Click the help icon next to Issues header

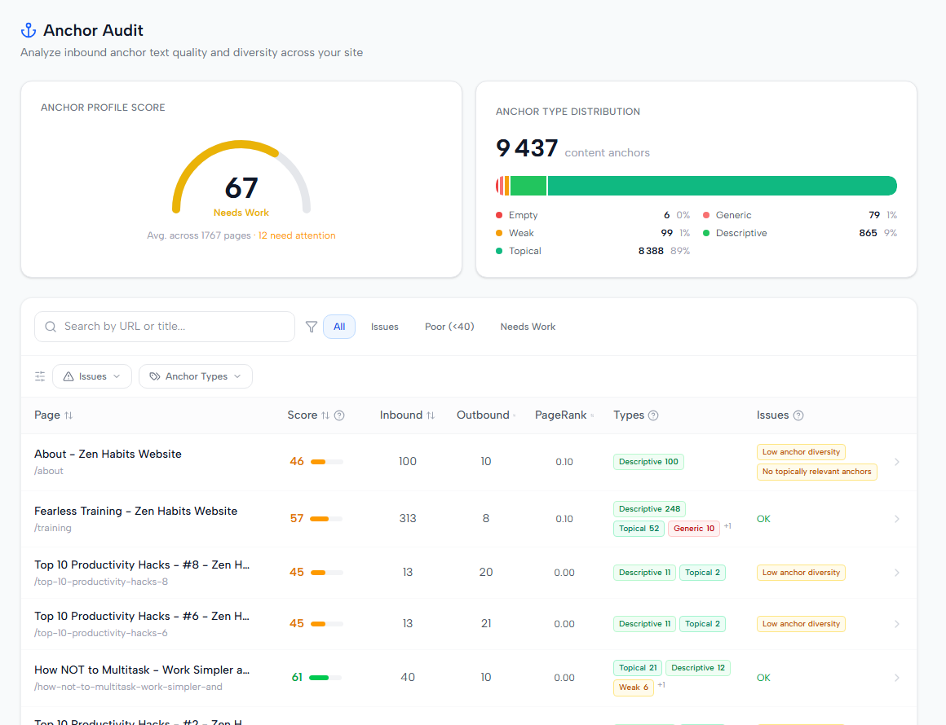coord(798,415)
